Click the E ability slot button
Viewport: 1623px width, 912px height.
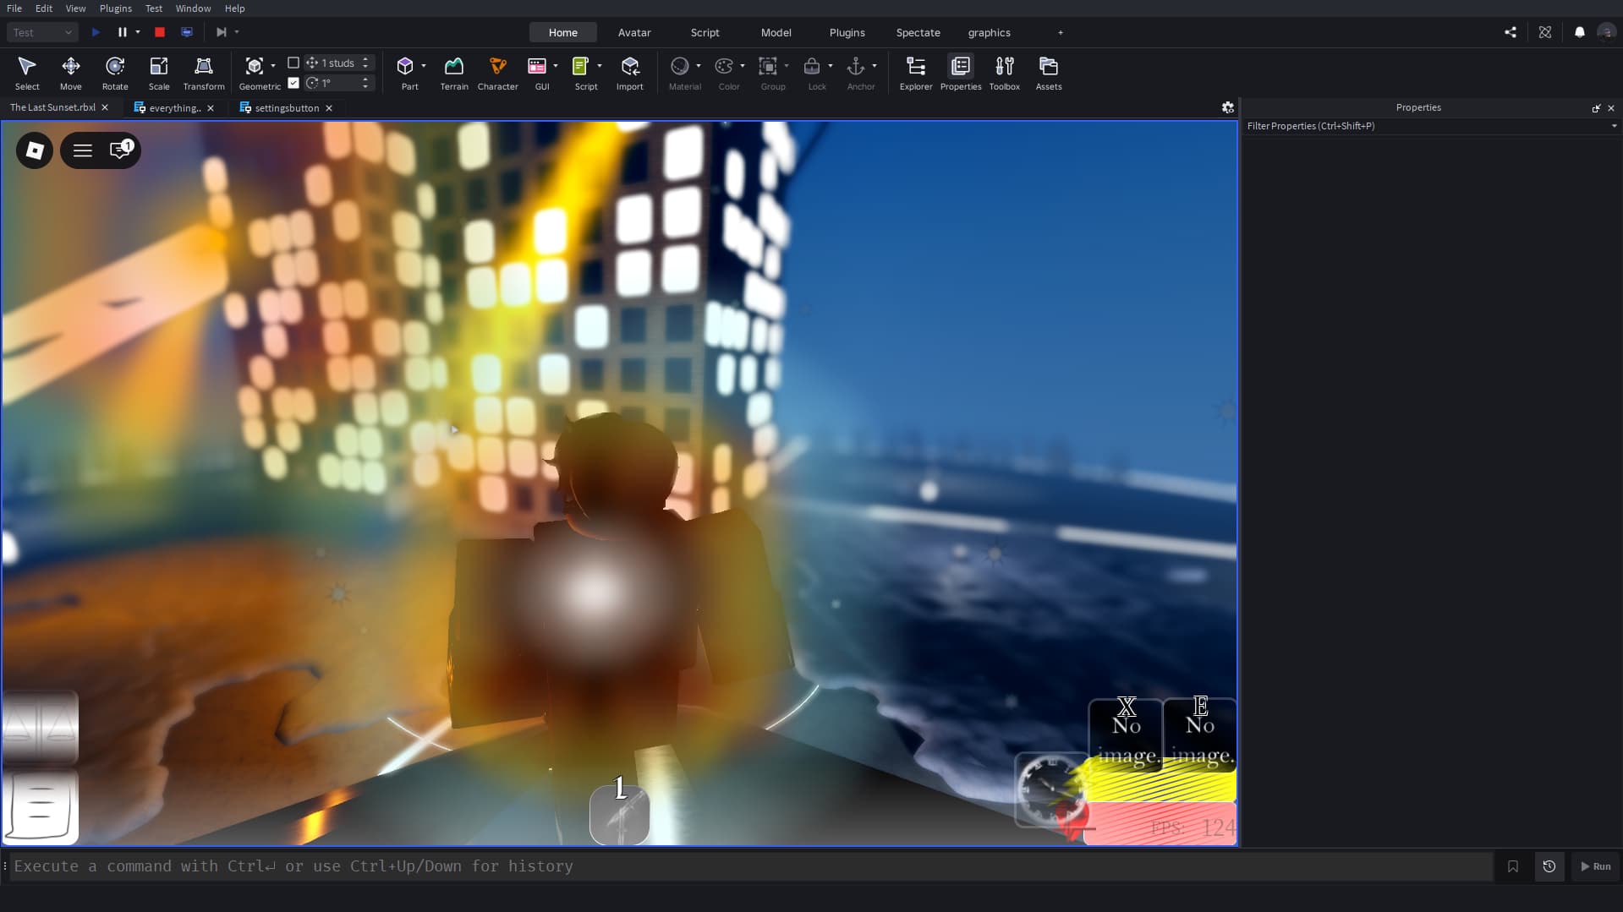point(1199,734)
